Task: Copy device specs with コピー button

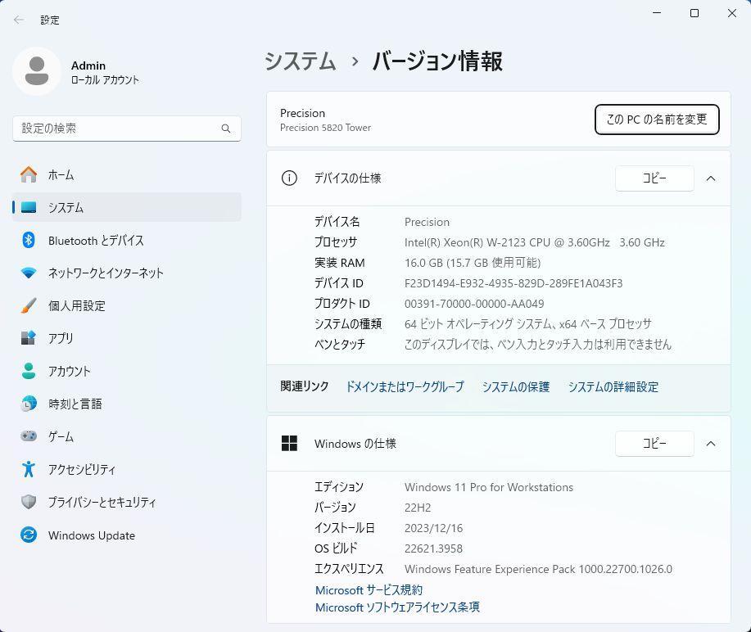Action: coord(654,178)
